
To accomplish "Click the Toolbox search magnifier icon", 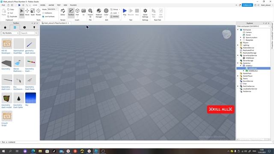I will (36, 33).
